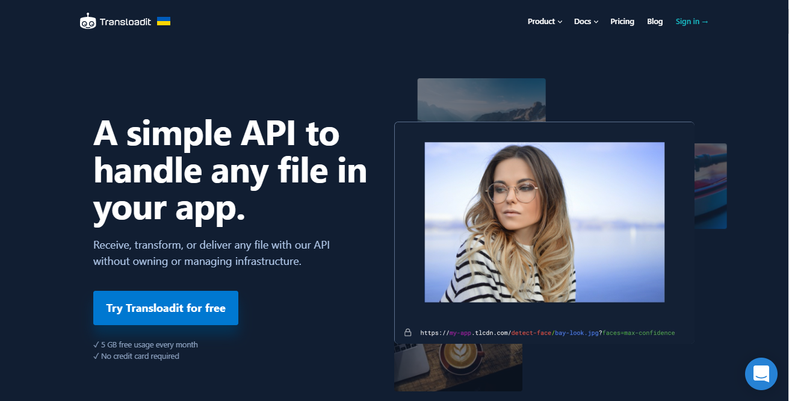
Task: Click the latte coffee cup thumbnail
Action: (458, 367)
